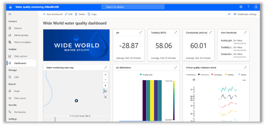
Task: Open Device templates page
Action: 23,42
